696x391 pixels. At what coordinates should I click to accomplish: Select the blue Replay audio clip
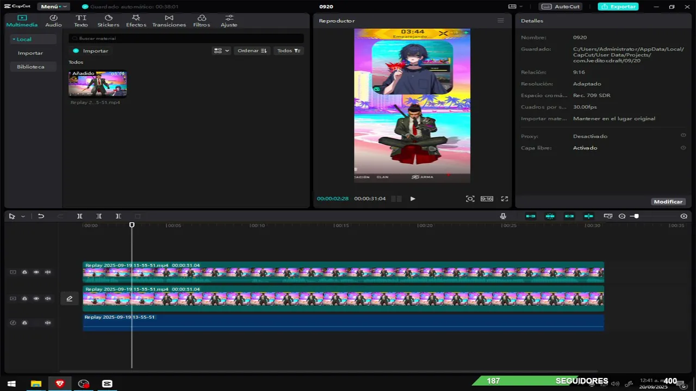pos(343,322)
